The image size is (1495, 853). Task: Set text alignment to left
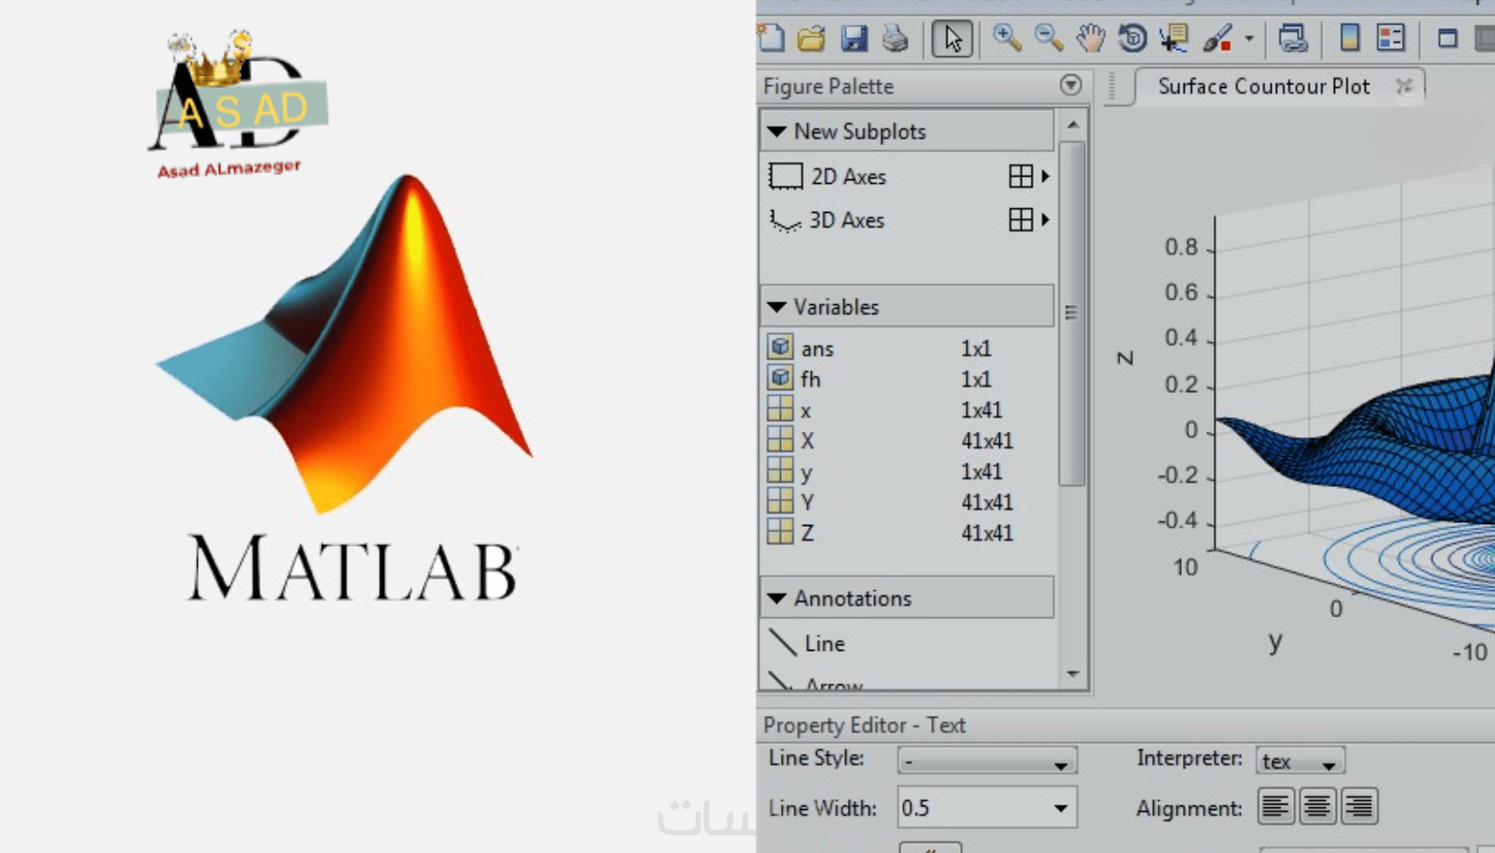click(1275, 806)
